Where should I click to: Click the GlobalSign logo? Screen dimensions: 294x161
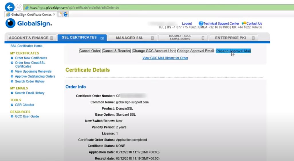29,23
